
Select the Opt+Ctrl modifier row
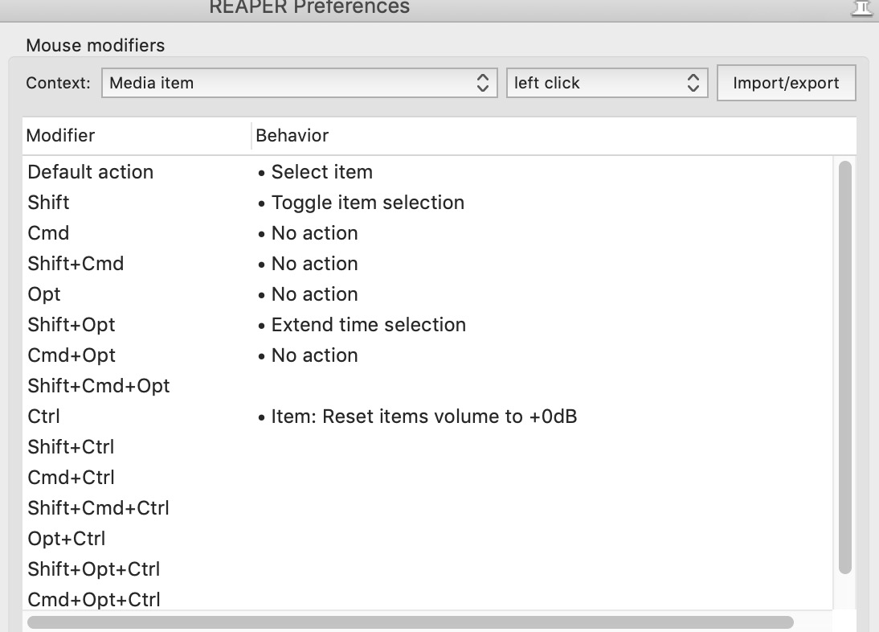coord(67,539)
